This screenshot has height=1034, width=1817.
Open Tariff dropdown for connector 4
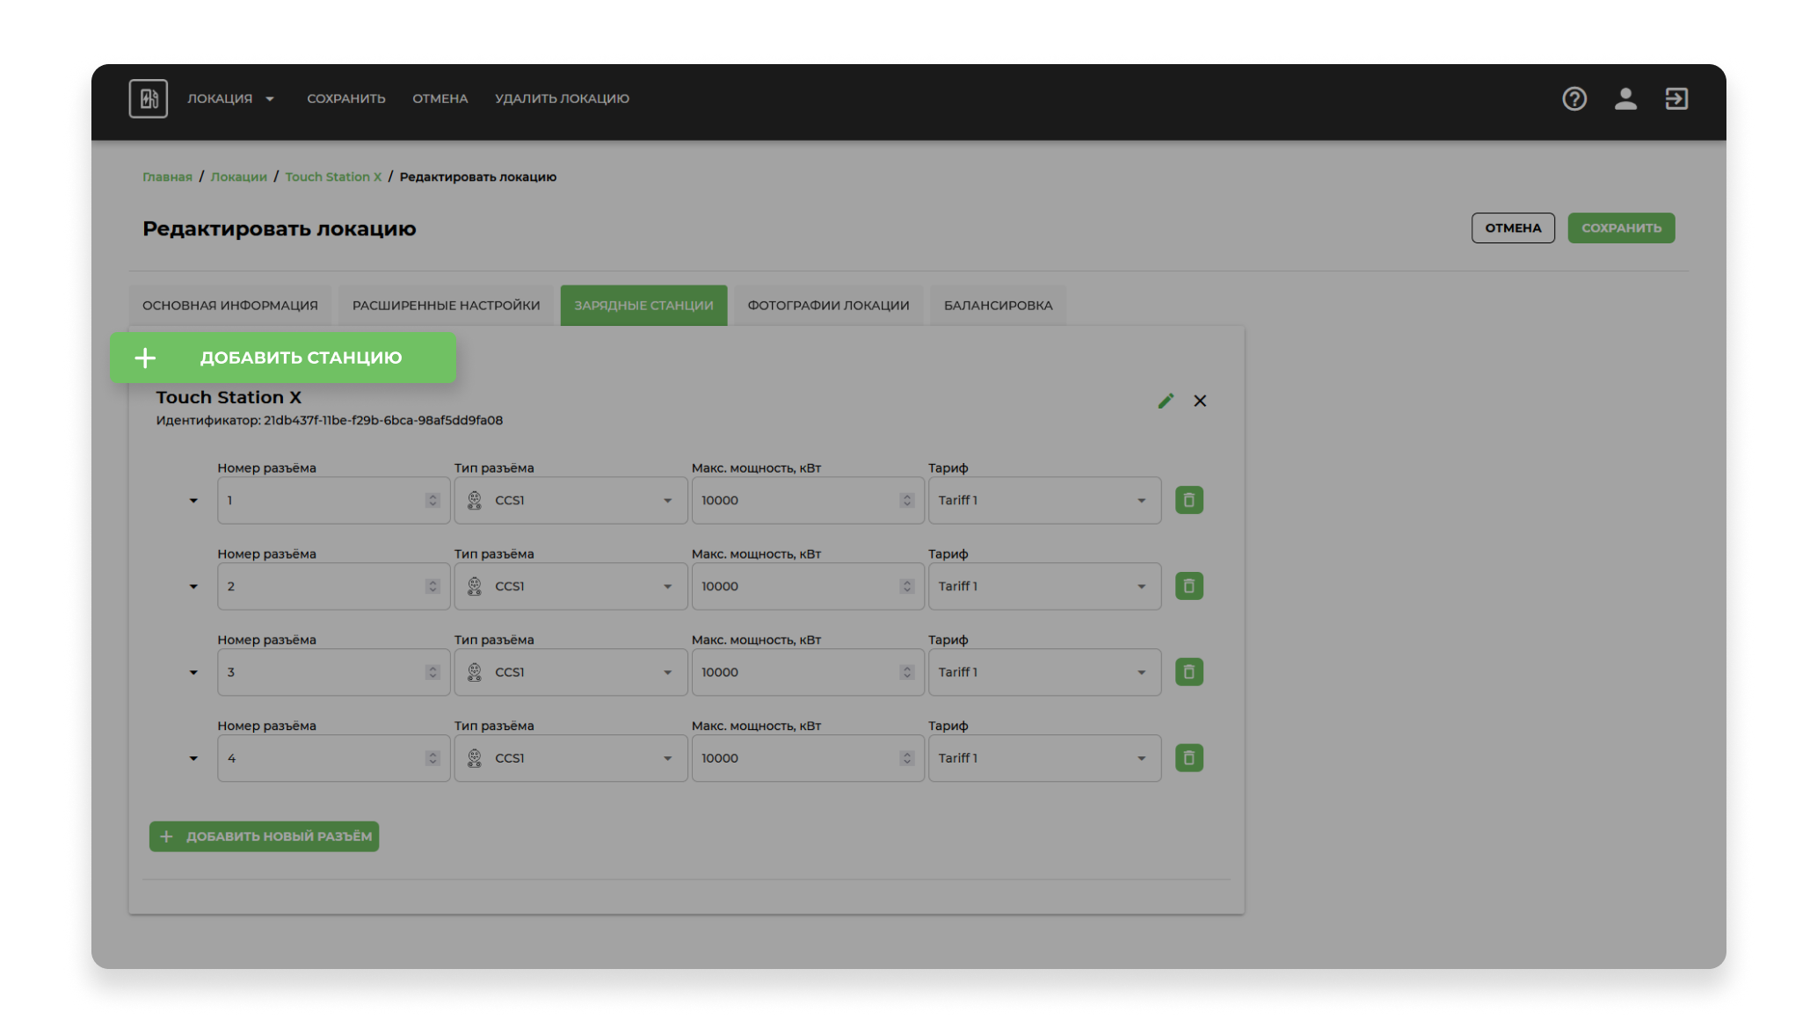1044,759
